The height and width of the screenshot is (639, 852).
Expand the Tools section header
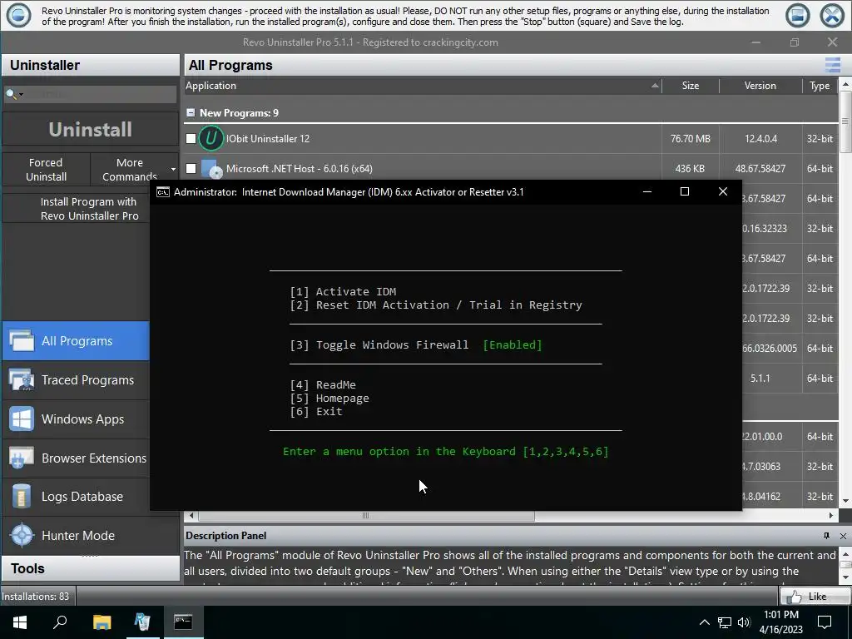[90, 568]
